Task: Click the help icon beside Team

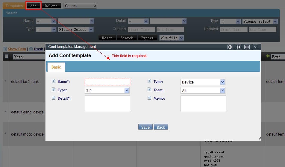Action: pos(149,90)
